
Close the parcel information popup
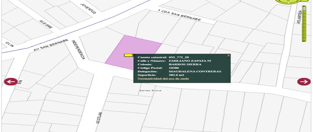[x=228, y=55]
